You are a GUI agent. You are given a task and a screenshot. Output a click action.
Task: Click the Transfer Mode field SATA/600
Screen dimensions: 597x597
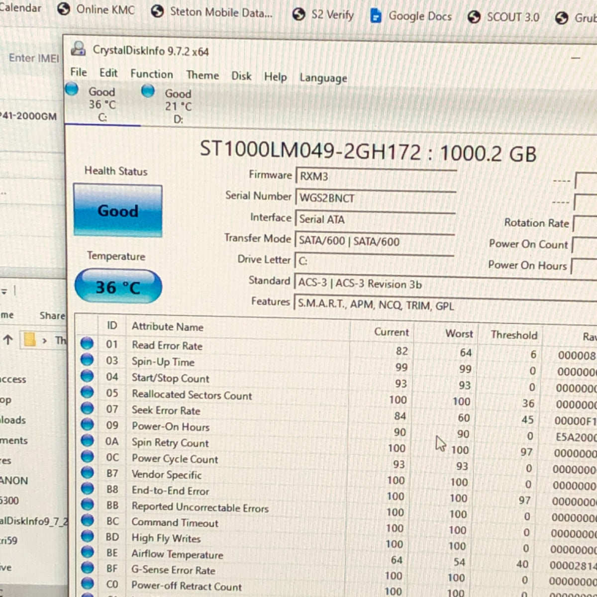coord(375,241)
